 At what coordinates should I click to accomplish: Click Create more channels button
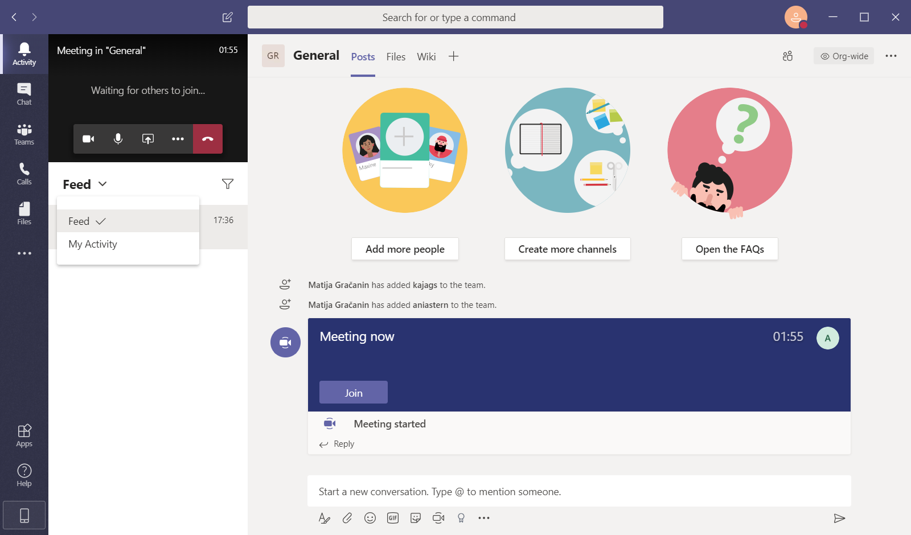click(x=568, y=249)
